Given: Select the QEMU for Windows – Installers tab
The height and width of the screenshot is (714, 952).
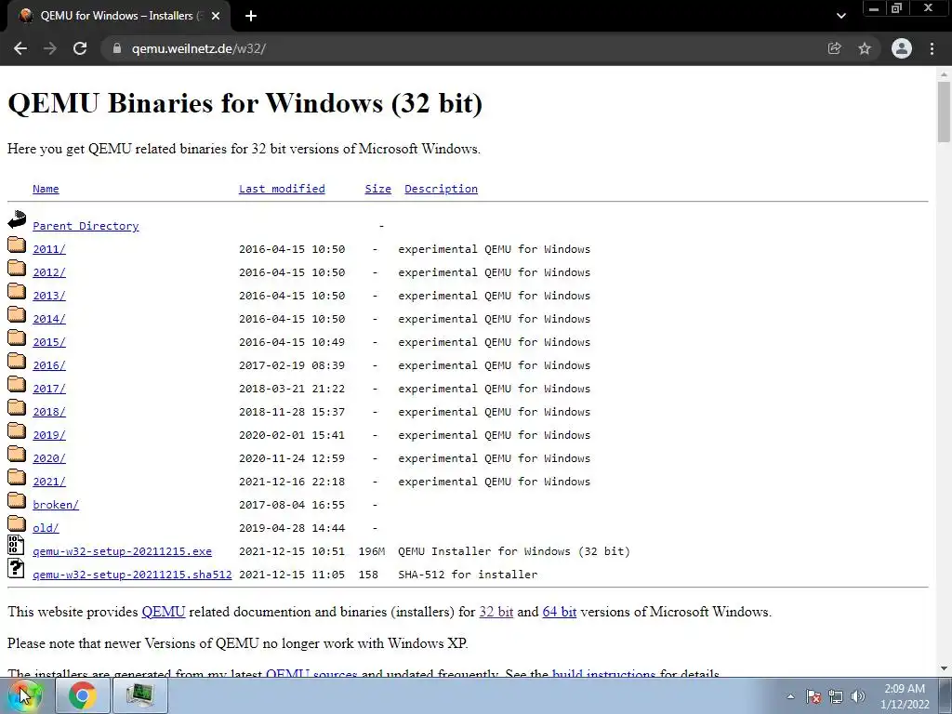Looking at the screenshot, I should pos(118,16).
